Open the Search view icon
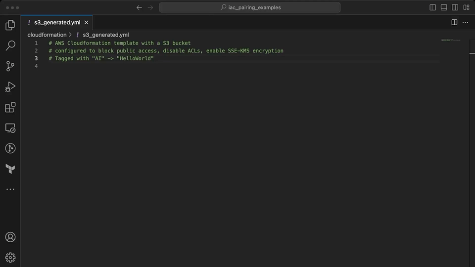Screen dimensions: 475x267 coord(10,45)
